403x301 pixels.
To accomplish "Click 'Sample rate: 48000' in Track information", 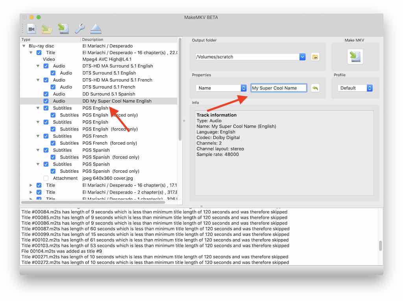I will [x=218, y=154].
